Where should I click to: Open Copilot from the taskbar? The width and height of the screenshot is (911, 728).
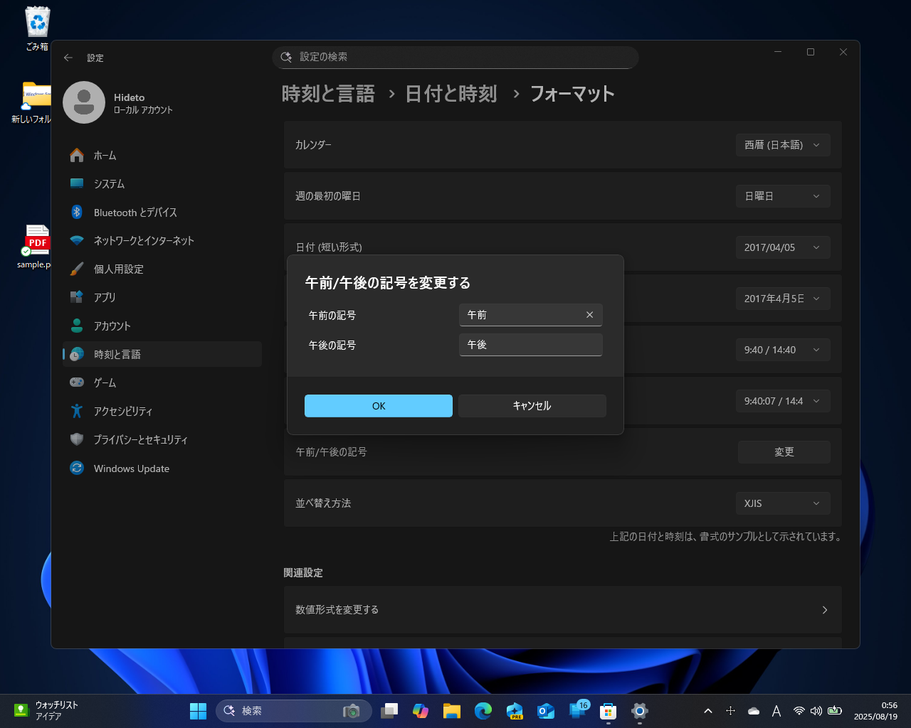[421, 710]
